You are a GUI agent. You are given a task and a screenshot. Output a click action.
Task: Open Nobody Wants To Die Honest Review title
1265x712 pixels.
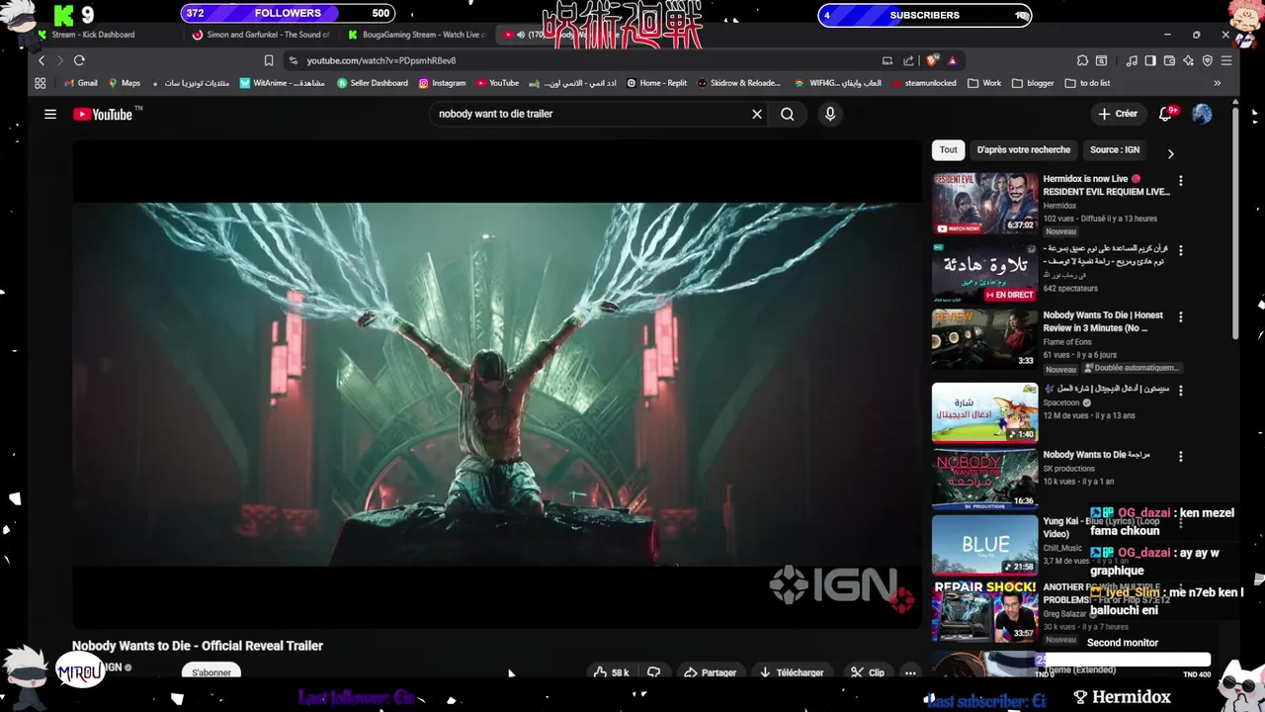tap(1103, 321)
